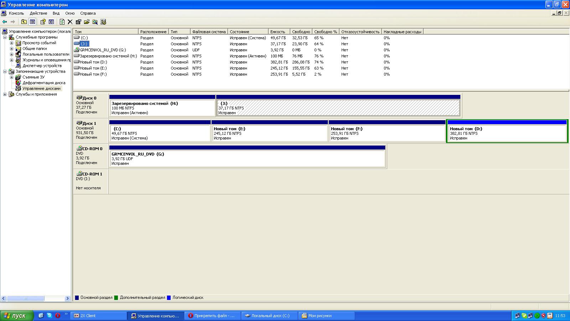This screenshot has width=570, height=321.
Task: Expand the Службы и приложения tree node
Action: click(5, 94)
